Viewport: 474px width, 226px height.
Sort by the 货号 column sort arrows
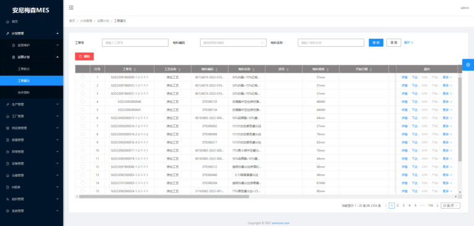[287, 70]
